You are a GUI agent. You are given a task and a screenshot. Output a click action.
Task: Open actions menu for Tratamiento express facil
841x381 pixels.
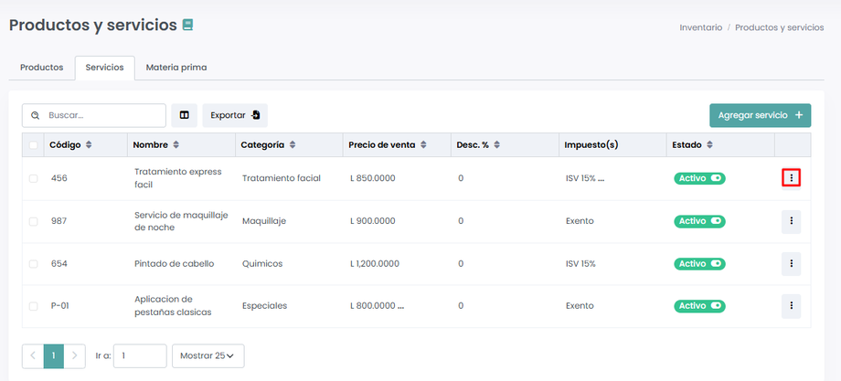click(791, 178)
